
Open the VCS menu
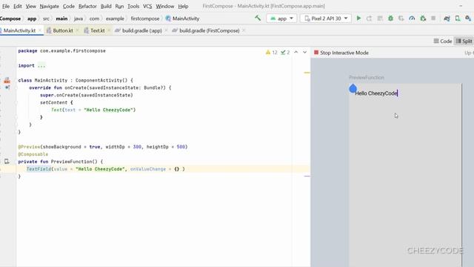click(147, 6)
